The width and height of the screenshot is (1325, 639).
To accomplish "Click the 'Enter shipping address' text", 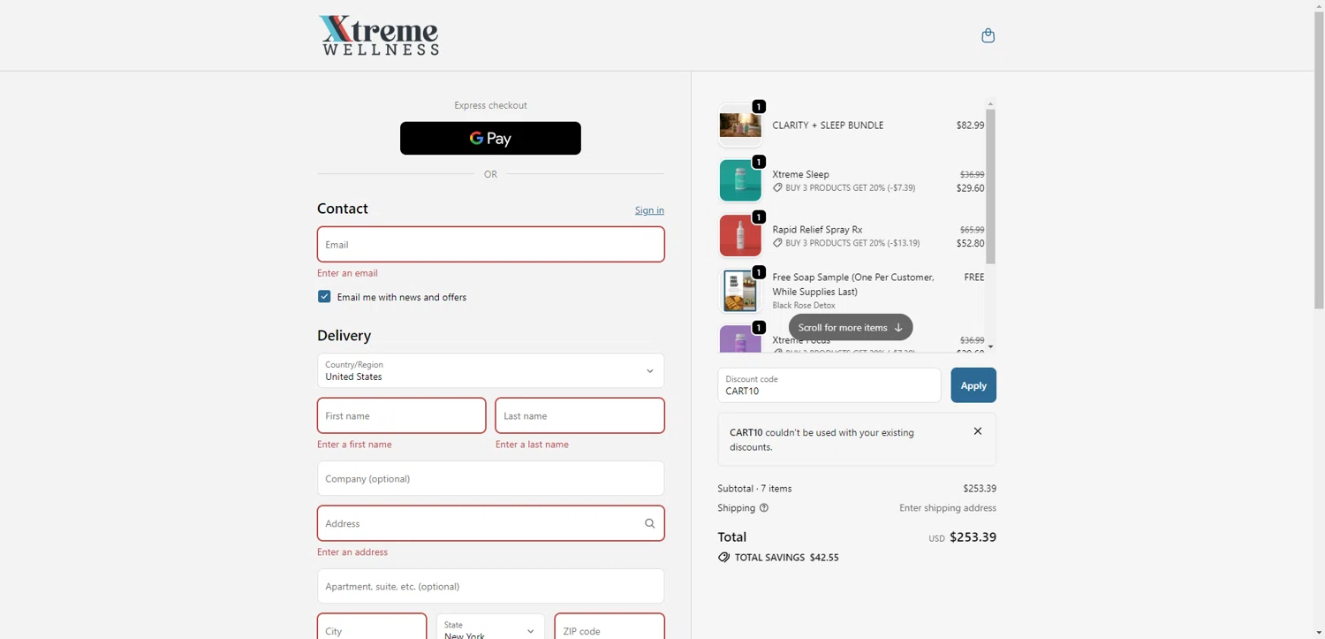I will tap(948, 508).
